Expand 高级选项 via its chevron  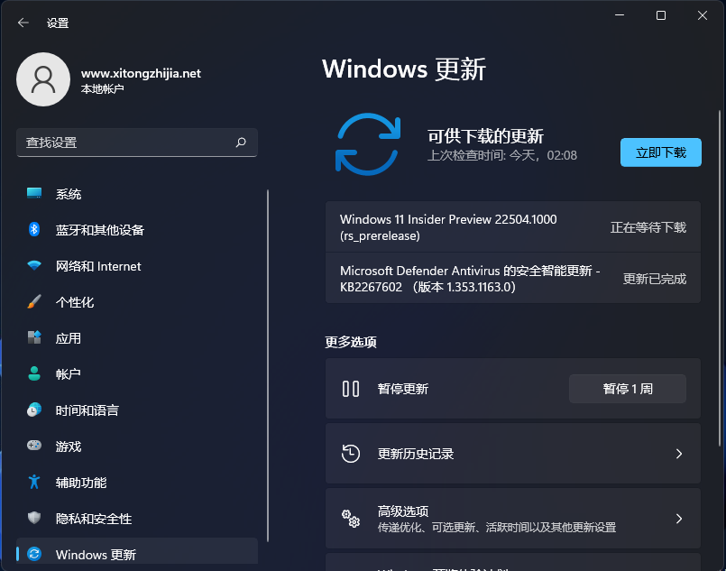(x=679, y=518)
